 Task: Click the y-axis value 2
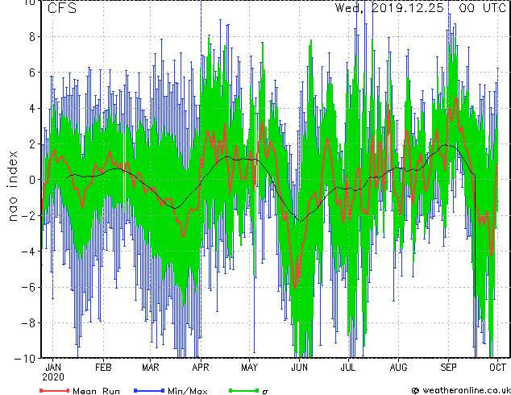[32, 144]
